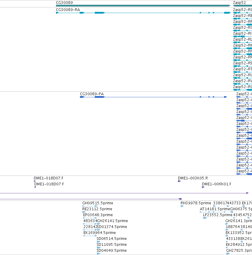
Task: Click the light blue glyph under GH09515.5prime
Action: click(x=90, y=206)
